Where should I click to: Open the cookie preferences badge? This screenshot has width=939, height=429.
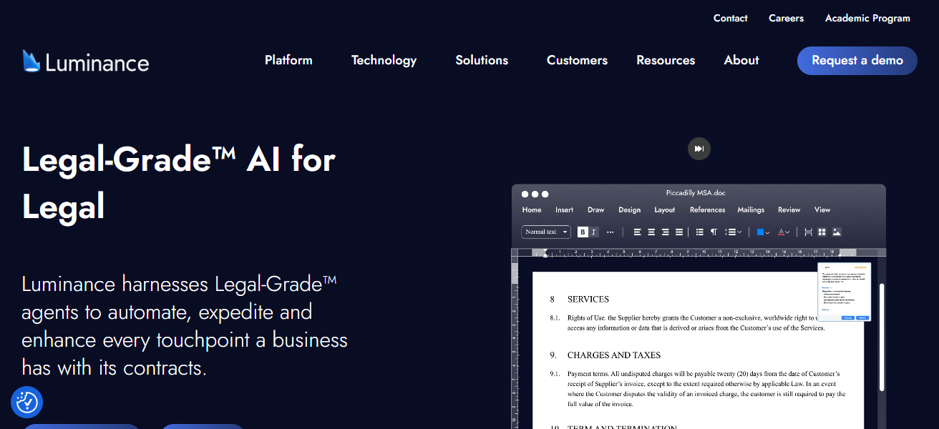pyautogui.click(x=27, y=403)
